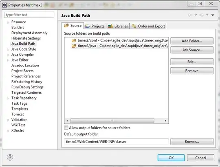Expand the XDoclet node
Image resolution: width=220 pixels, height=167 pixels.
coord(8,131)
